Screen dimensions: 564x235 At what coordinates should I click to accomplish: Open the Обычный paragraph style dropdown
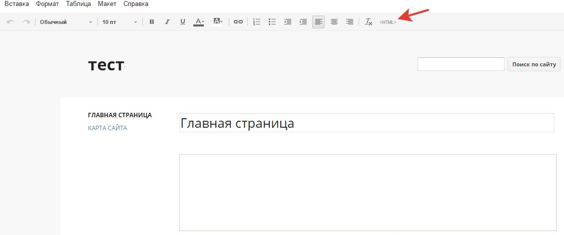click(66, 22)
